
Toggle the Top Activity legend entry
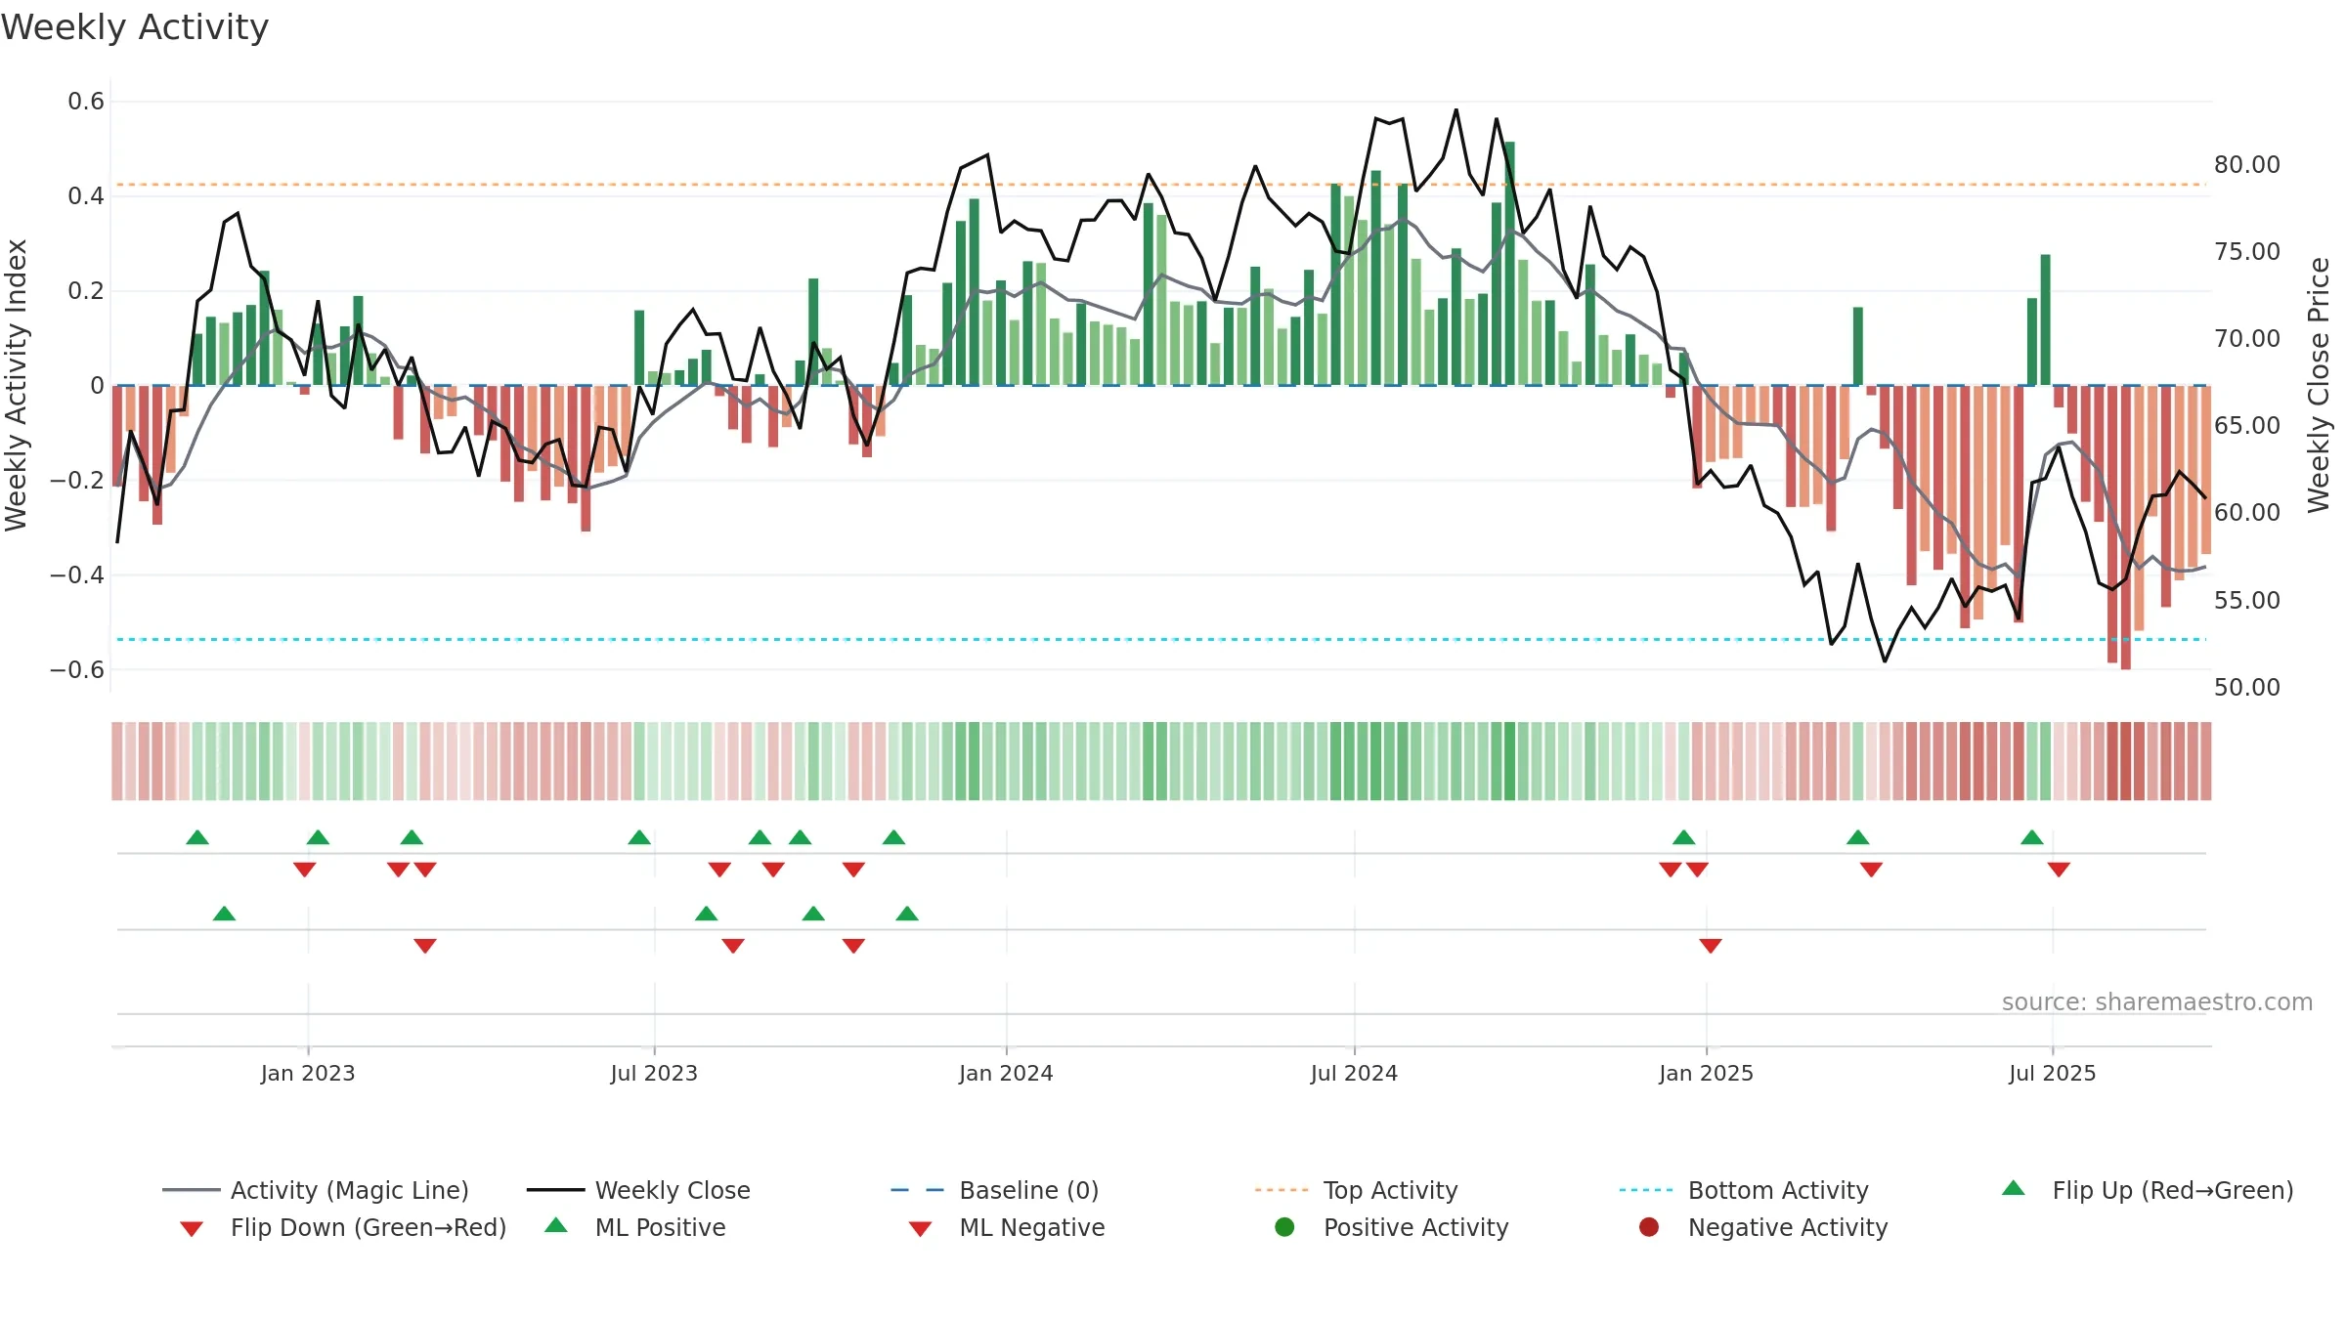1356,1190
